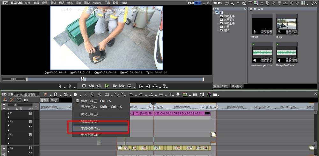Click the title (T) icon in bin toolbar

pos(250,3)
